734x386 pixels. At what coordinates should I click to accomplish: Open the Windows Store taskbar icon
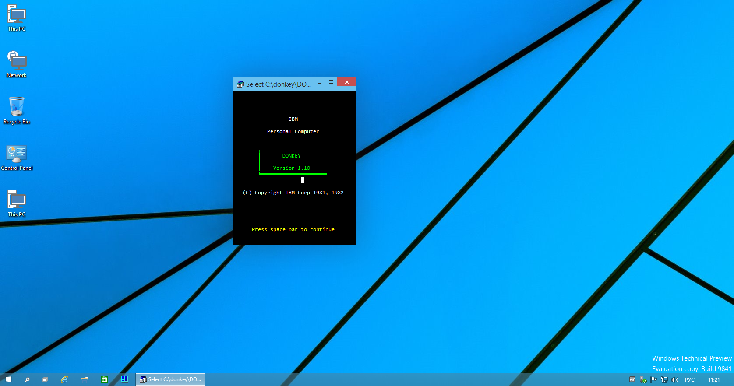(105, 379)
